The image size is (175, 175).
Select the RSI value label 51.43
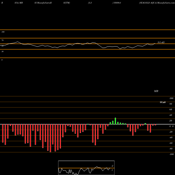(x=161, y=42)
